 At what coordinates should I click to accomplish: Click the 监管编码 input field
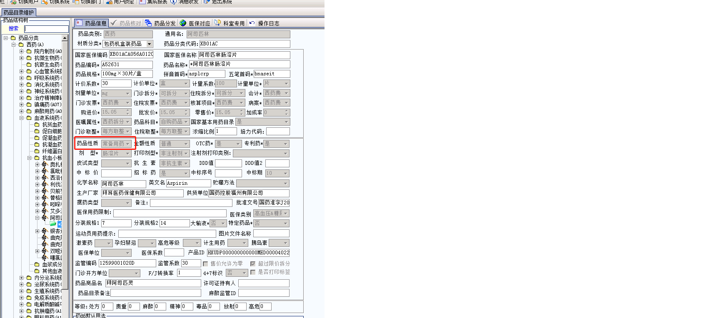point(127,263)
